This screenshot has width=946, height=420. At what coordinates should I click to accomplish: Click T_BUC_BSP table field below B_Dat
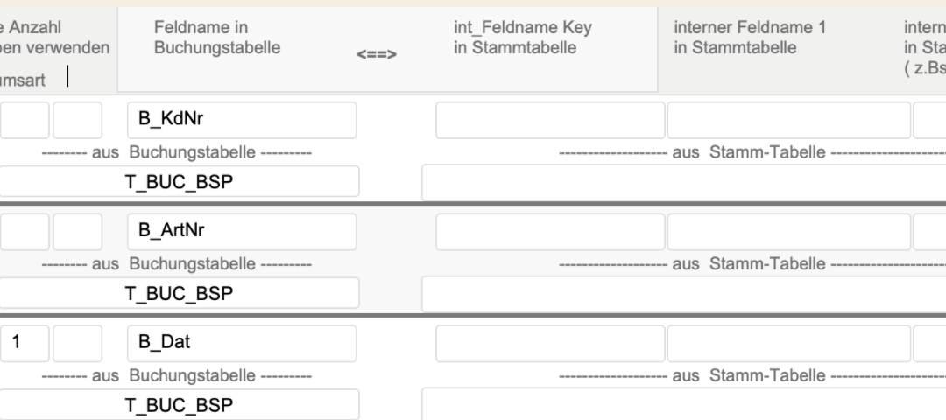point(179,405)
